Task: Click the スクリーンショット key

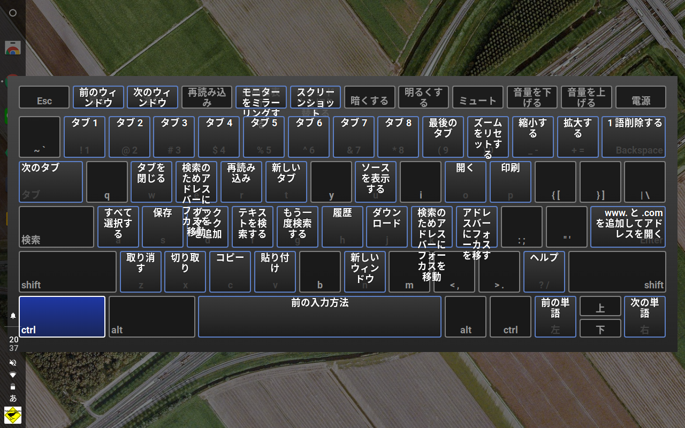Action: coord(316,97)
